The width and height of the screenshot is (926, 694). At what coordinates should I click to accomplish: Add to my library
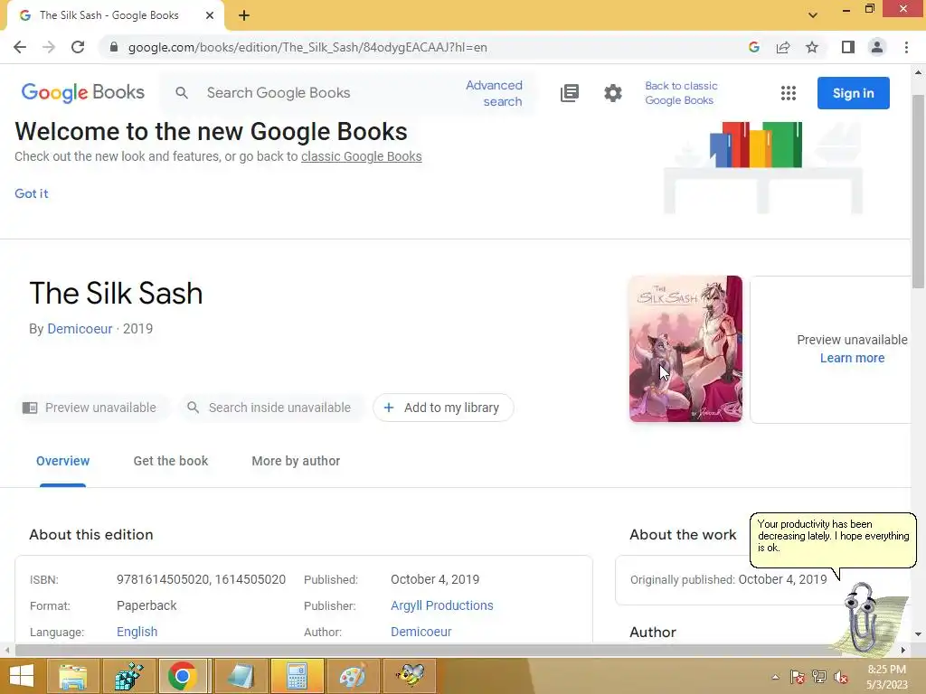tap(443, 408)
